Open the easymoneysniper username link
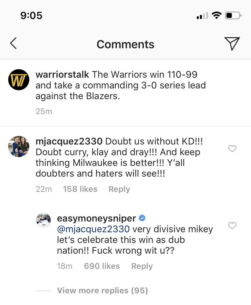Screen dimensions: 251x305 [x=97, y=218]
